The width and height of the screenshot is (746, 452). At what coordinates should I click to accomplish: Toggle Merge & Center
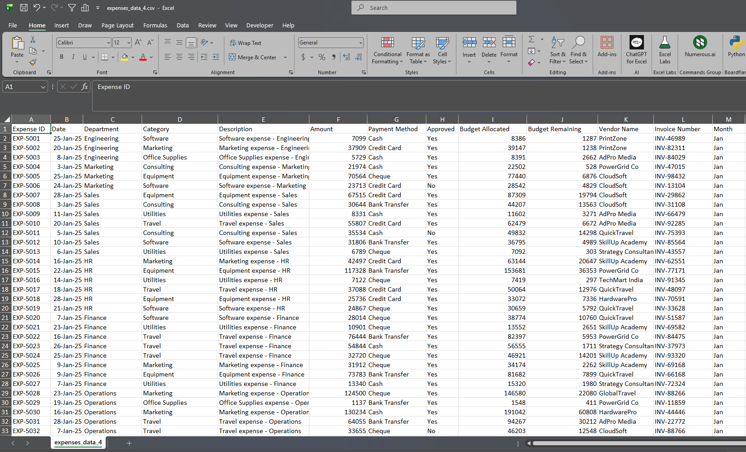click(x=253, y=57)
